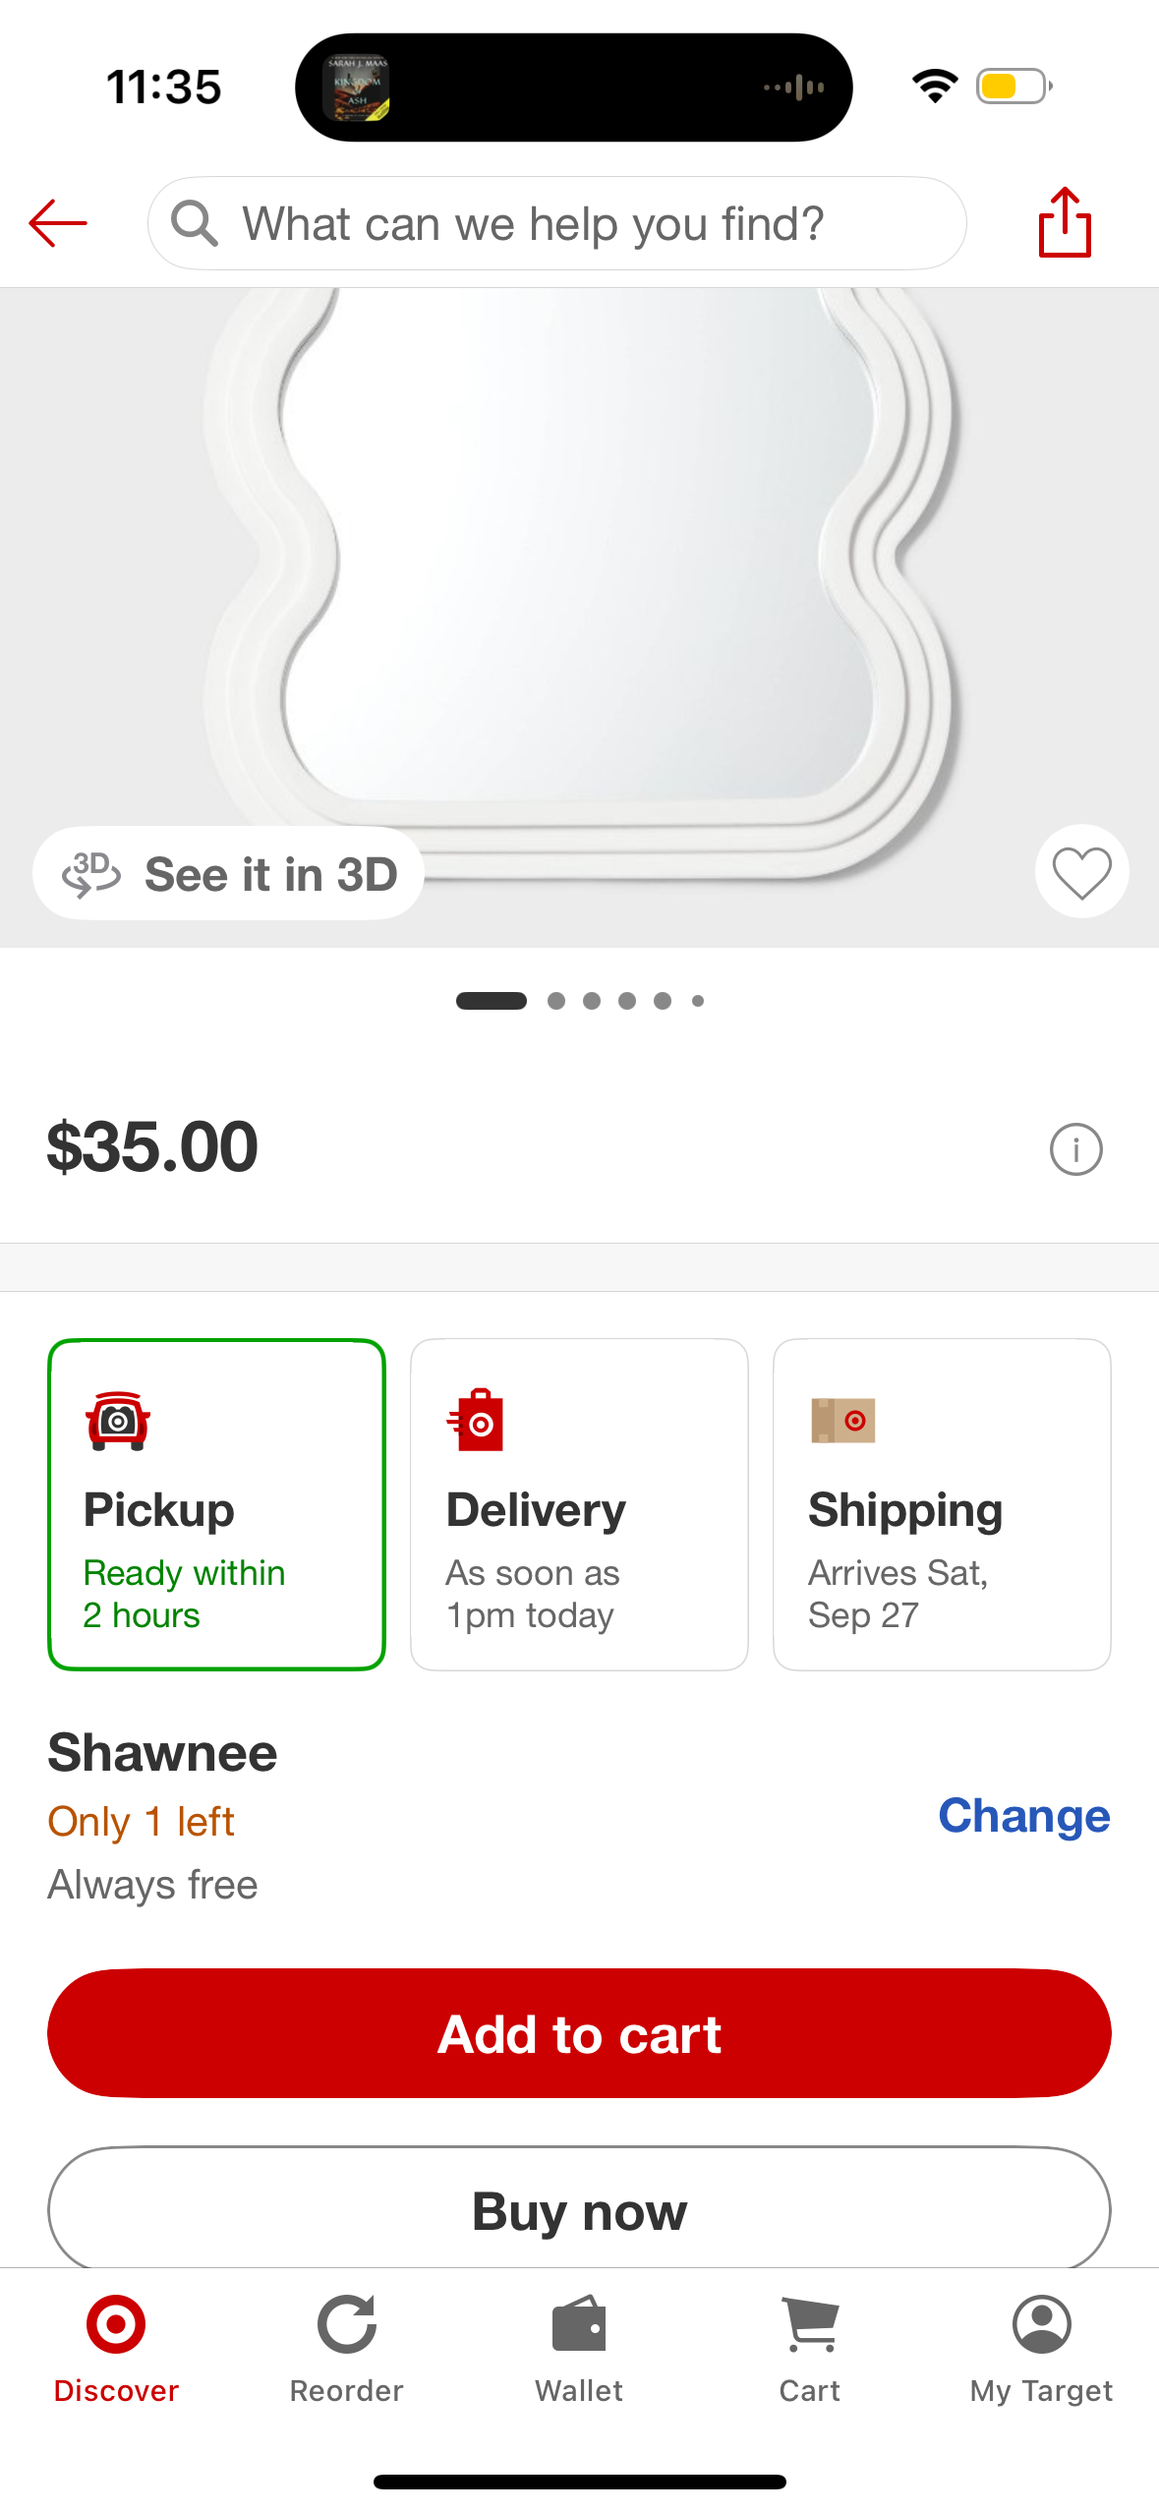The height and width of the screenshot is (2513, 1159).
Task: Add the mirror to cart
Action: 579,2033
